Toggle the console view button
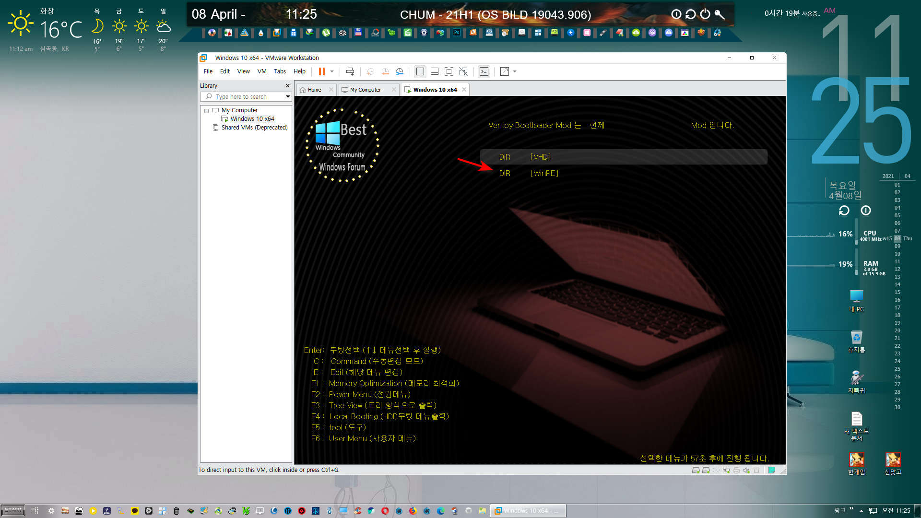The width and height of the screenshot is (921, 518). (484, 71)
